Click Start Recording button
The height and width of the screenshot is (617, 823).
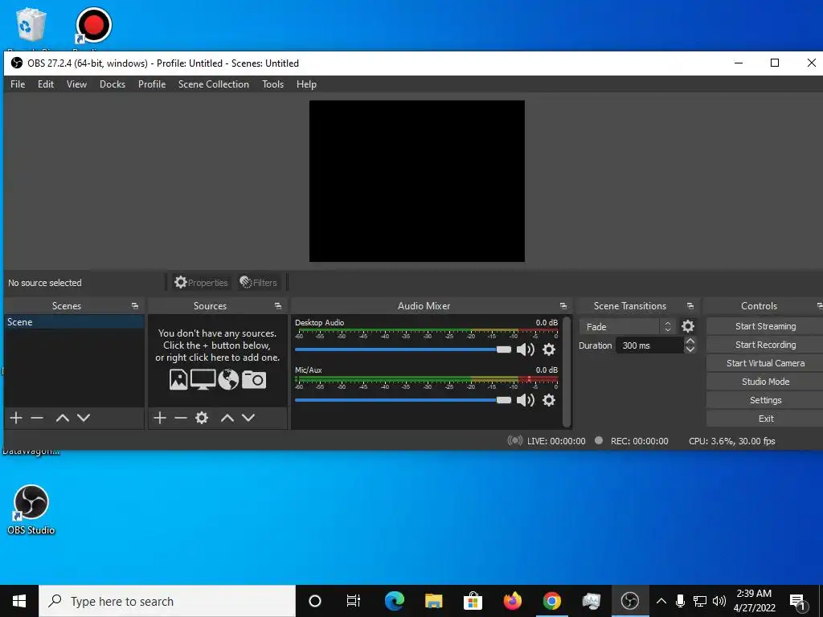(x=765, y=345)
